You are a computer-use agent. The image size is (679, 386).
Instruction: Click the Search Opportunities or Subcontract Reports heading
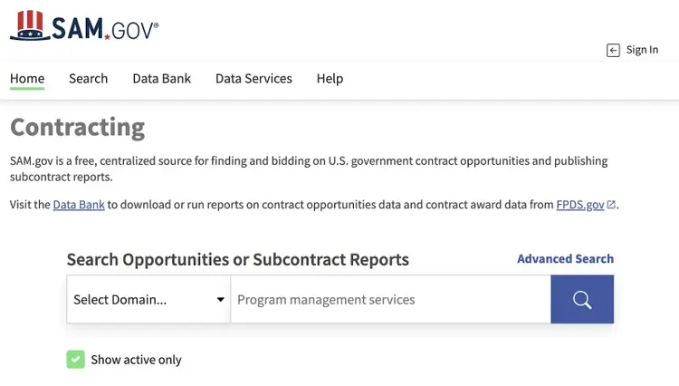238,260
